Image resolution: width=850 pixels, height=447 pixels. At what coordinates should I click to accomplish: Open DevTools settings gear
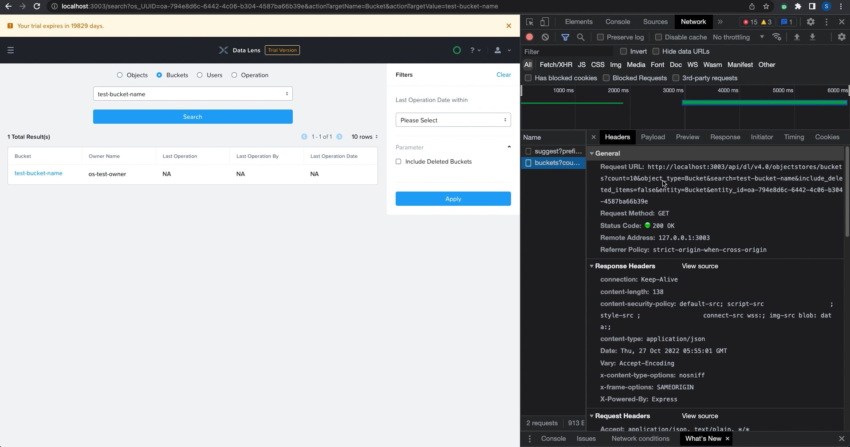click(811, 22)
